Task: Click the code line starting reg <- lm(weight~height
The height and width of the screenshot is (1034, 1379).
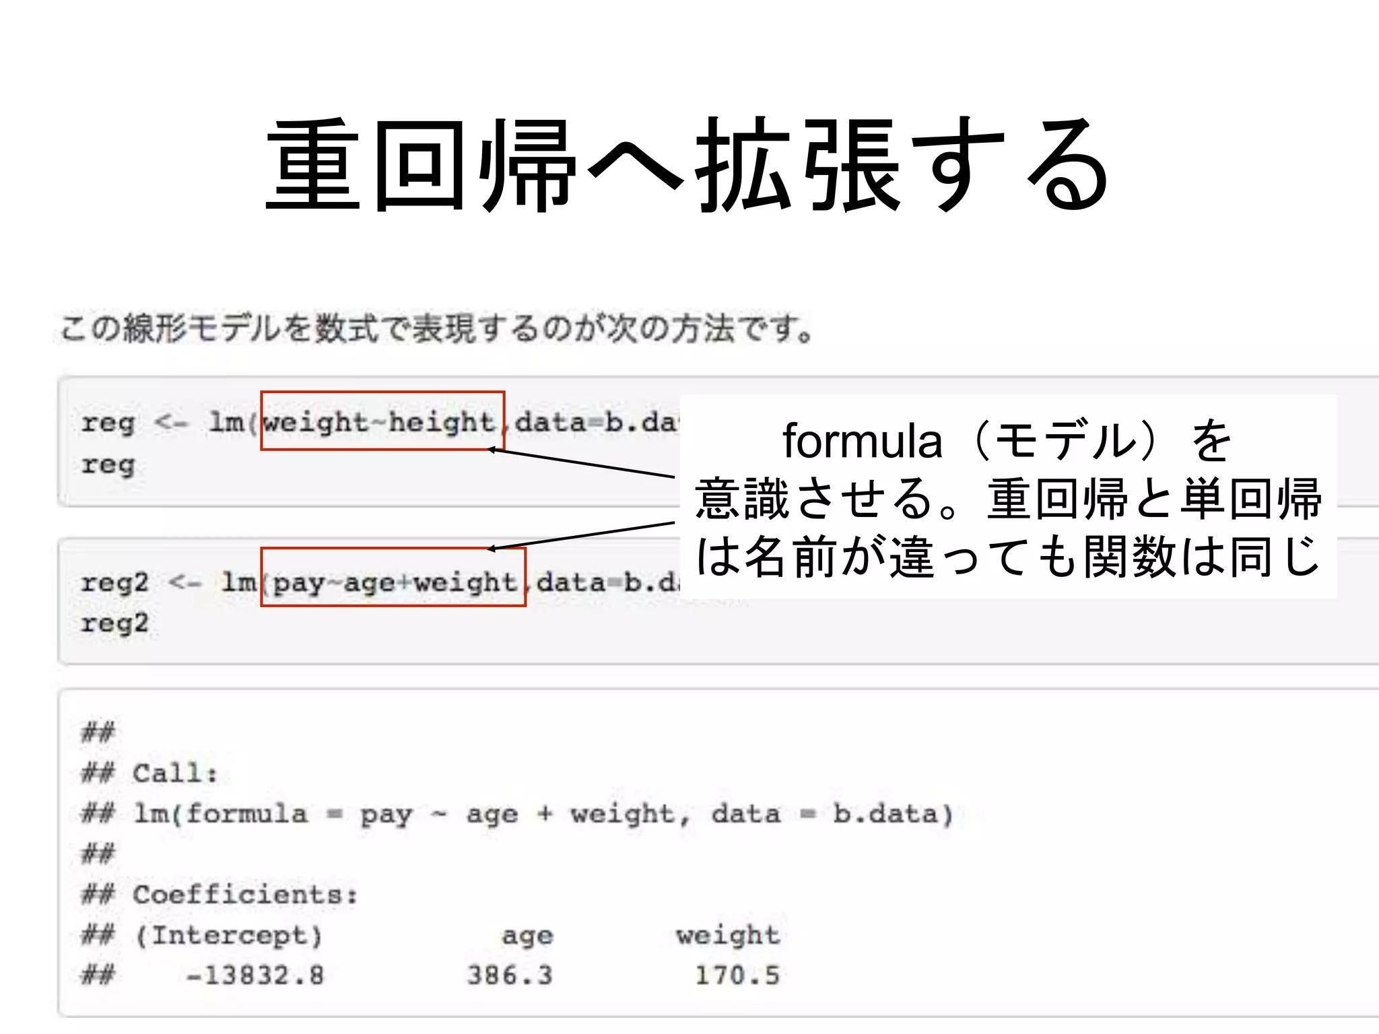Action: pos(380,423)
